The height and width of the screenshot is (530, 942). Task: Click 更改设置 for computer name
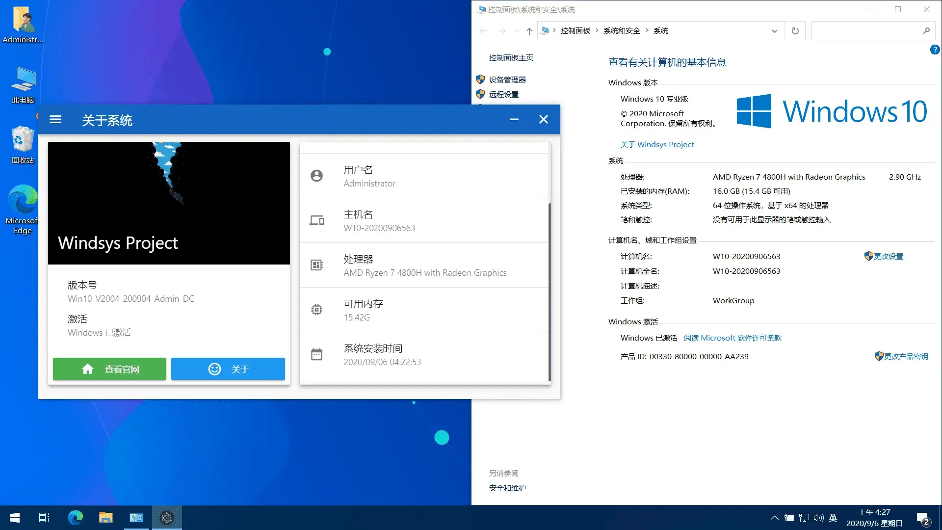point(888,256)
